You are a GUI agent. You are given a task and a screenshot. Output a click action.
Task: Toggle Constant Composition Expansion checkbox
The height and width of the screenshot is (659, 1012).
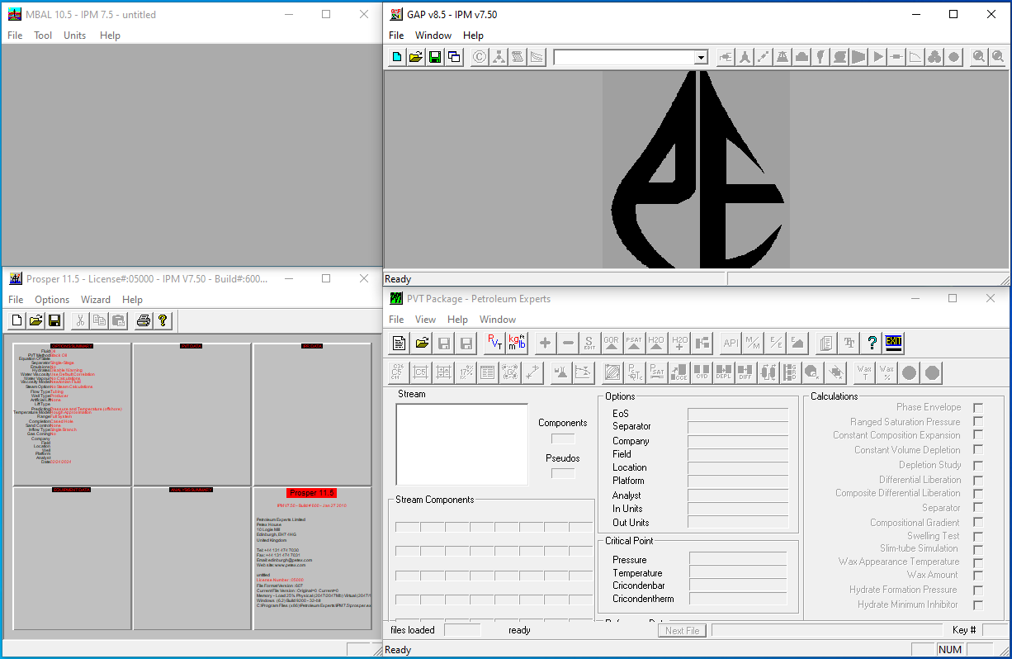978,436
